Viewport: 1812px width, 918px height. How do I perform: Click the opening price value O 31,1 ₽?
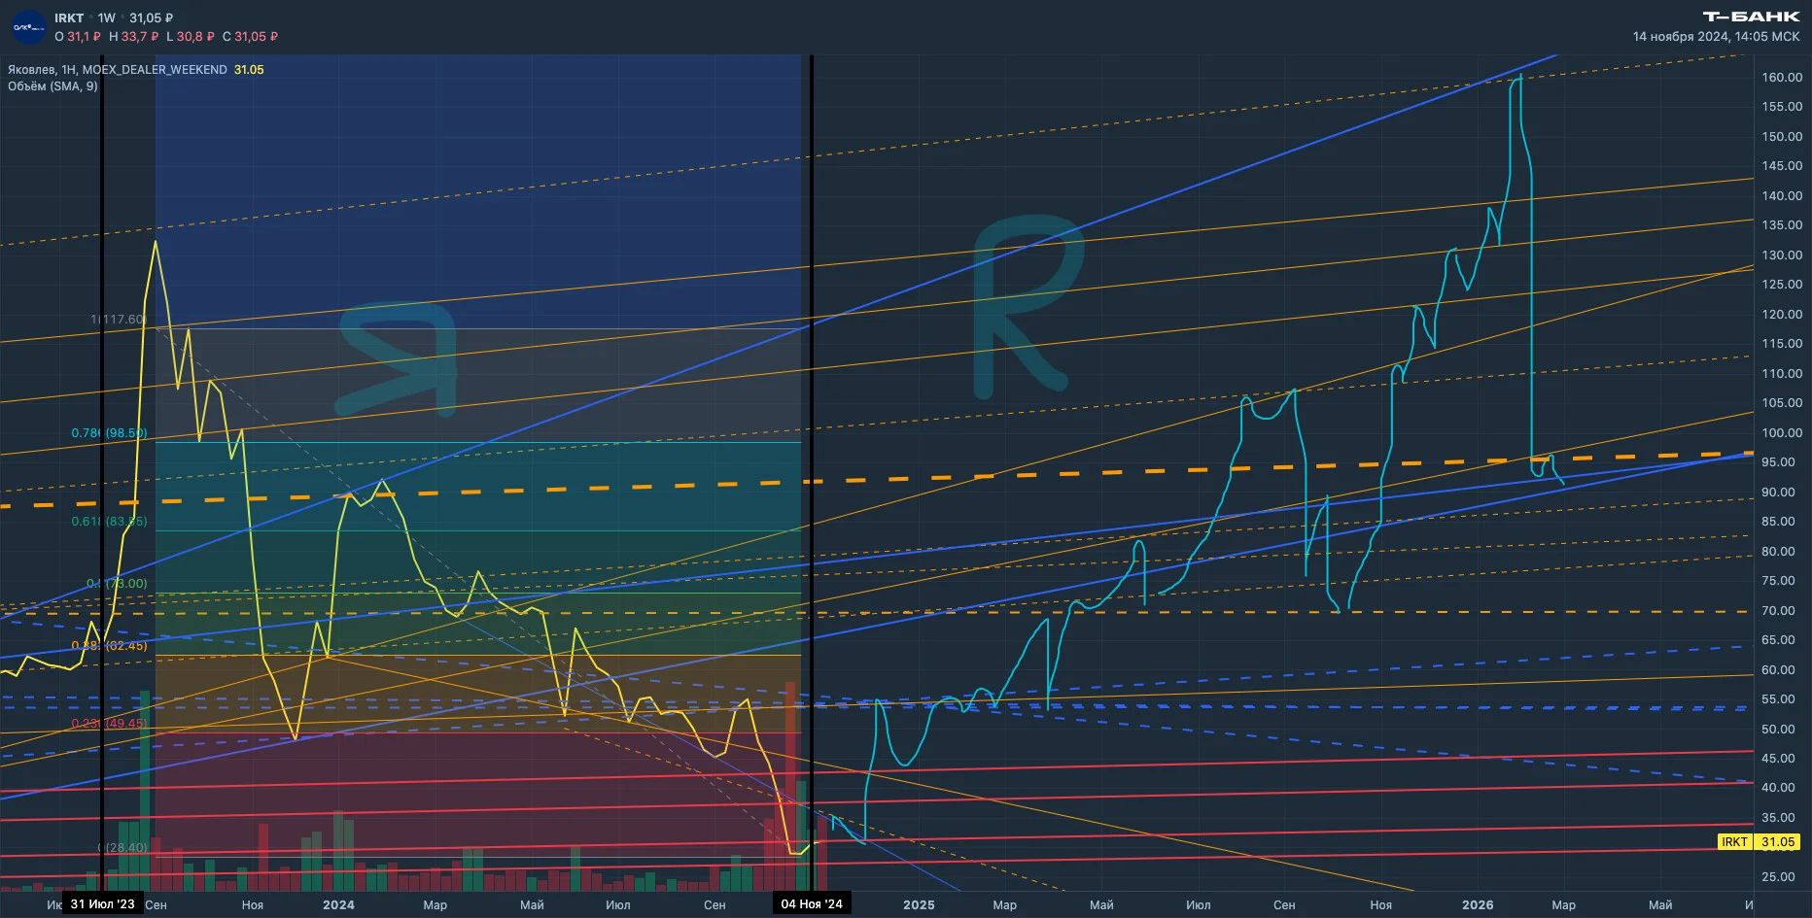click(x=78, y=36)
